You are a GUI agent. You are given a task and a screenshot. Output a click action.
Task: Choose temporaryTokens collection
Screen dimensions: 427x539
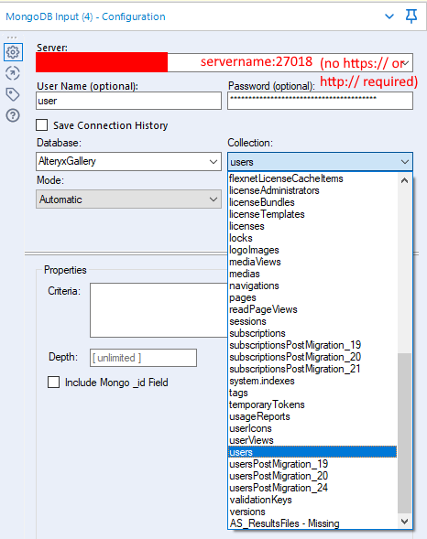tap(312, 404)
